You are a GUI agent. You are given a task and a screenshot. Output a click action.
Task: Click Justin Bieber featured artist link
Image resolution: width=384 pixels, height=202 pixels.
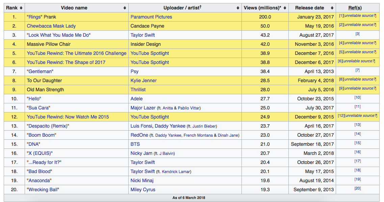pos(204,126)
